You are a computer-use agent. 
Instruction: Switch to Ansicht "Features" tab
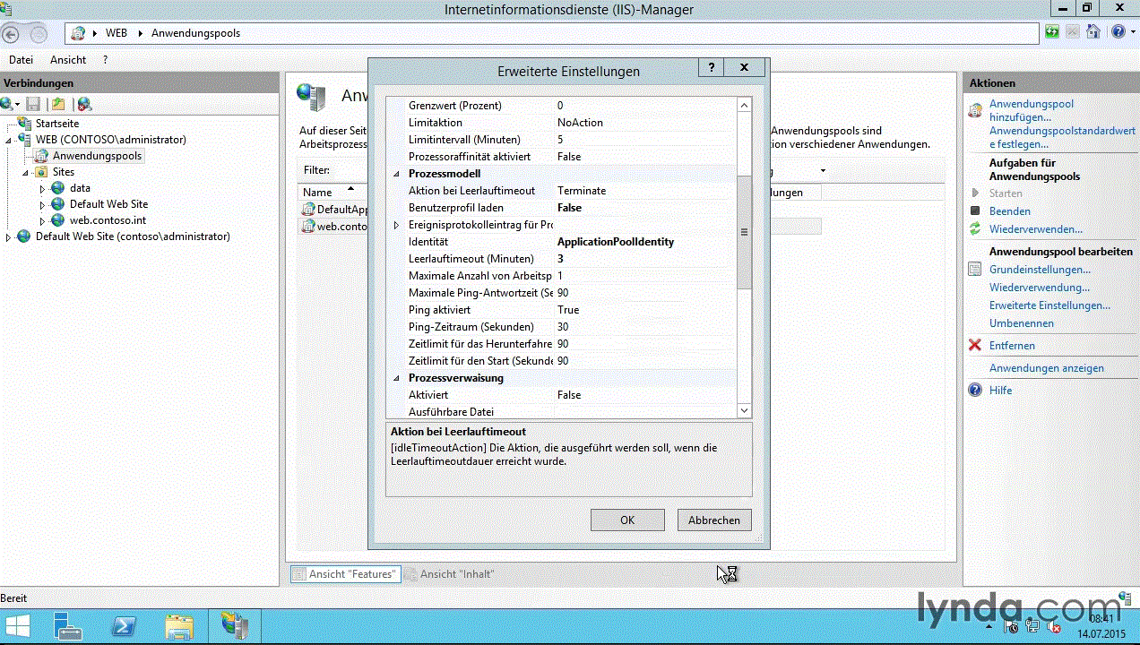click(x=344, y=574)
